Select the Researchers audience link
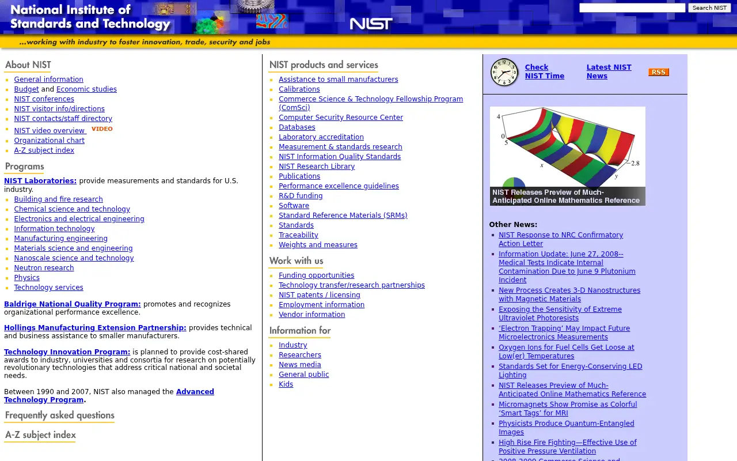 299,355
